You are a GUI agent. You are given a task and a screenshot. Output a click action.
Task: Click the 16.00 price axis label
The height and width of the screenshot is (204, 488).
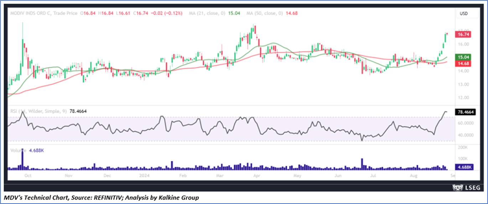click(x=463, y=44)
